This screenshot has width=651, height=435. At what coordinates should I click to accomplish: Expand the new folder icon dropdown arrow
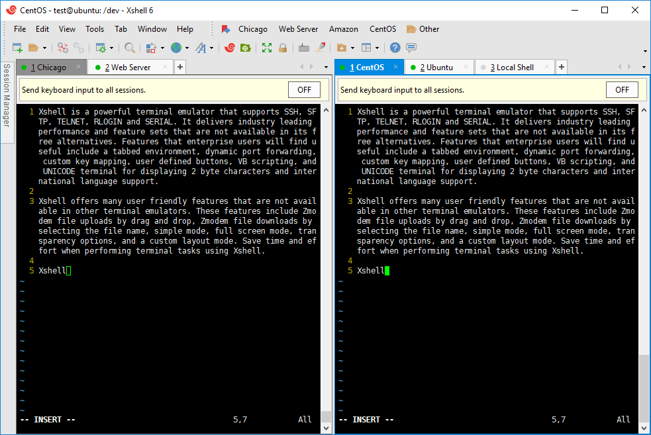click(352, 48)
